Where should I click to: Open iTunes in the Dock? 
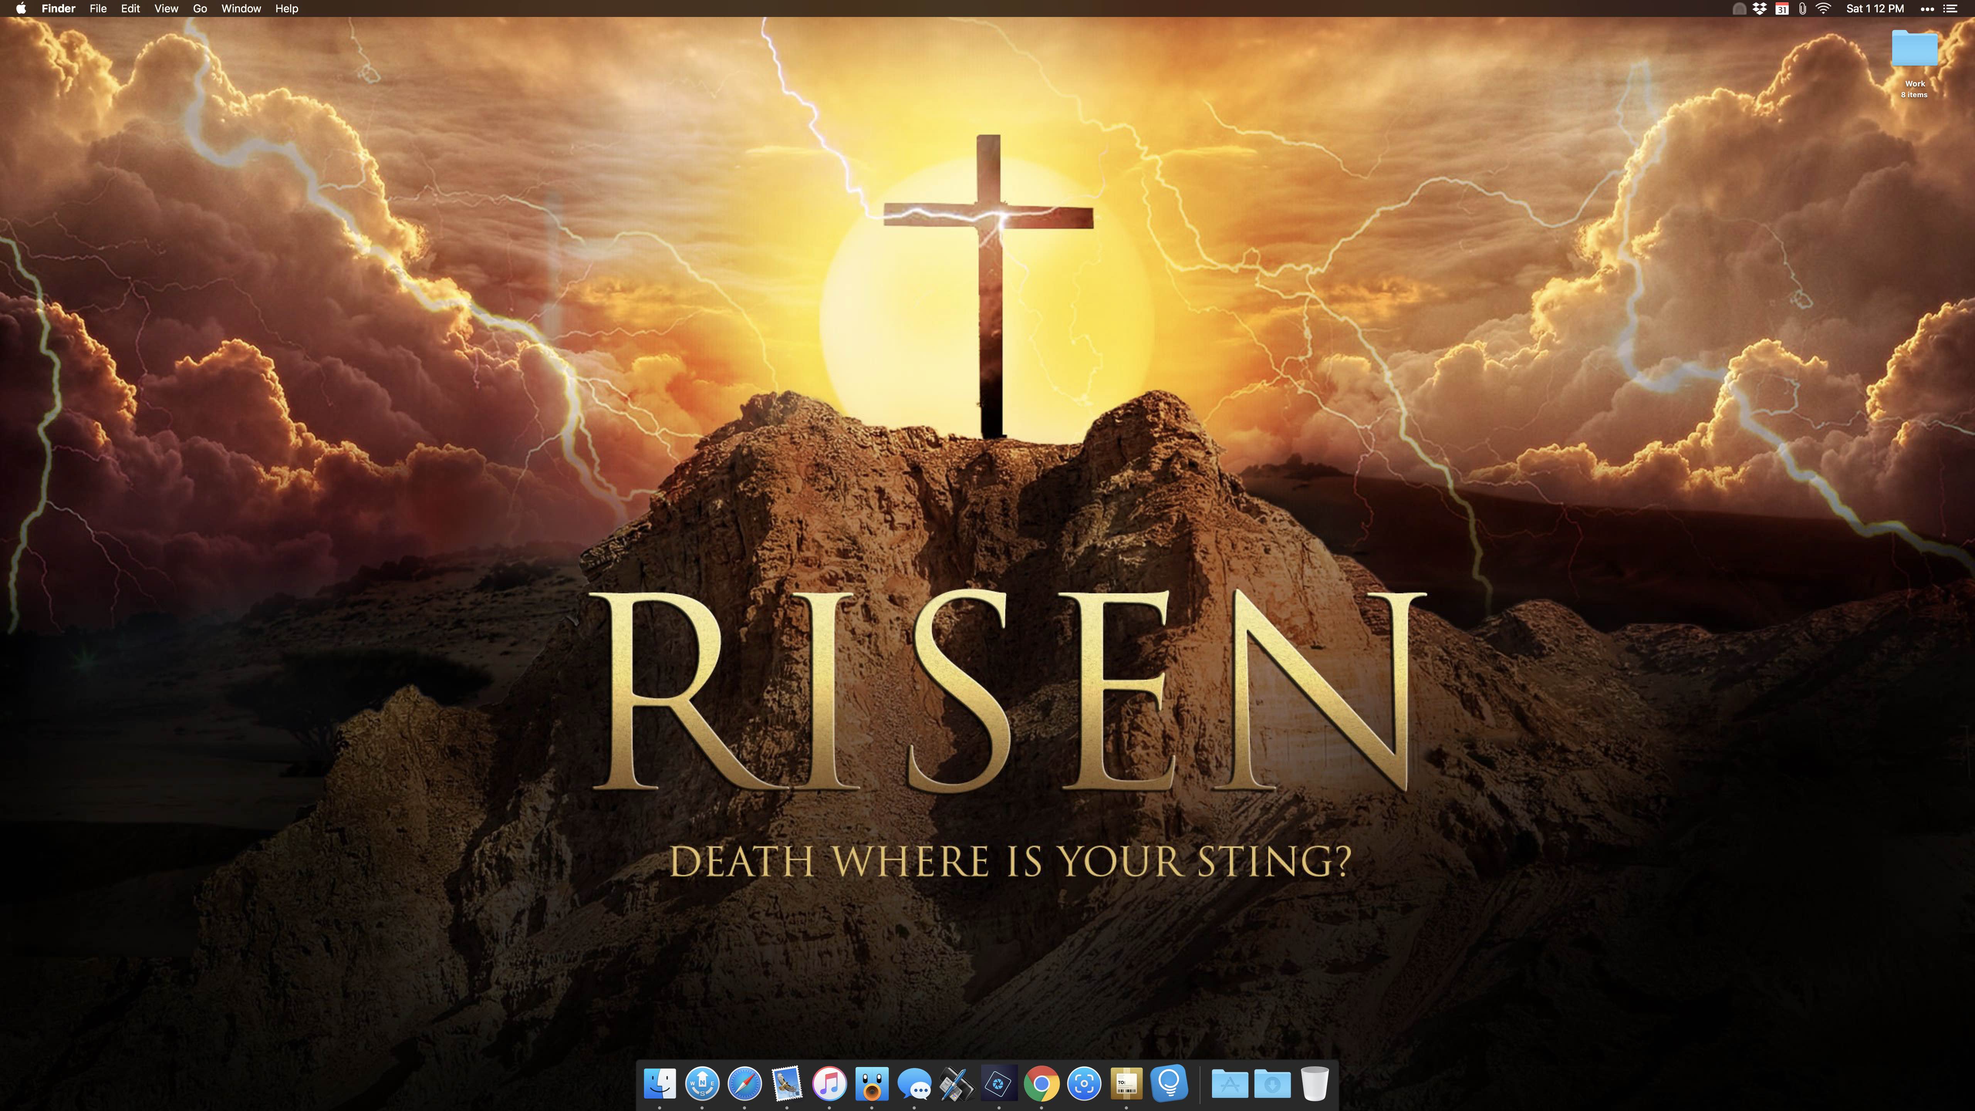pos(829,1083)
